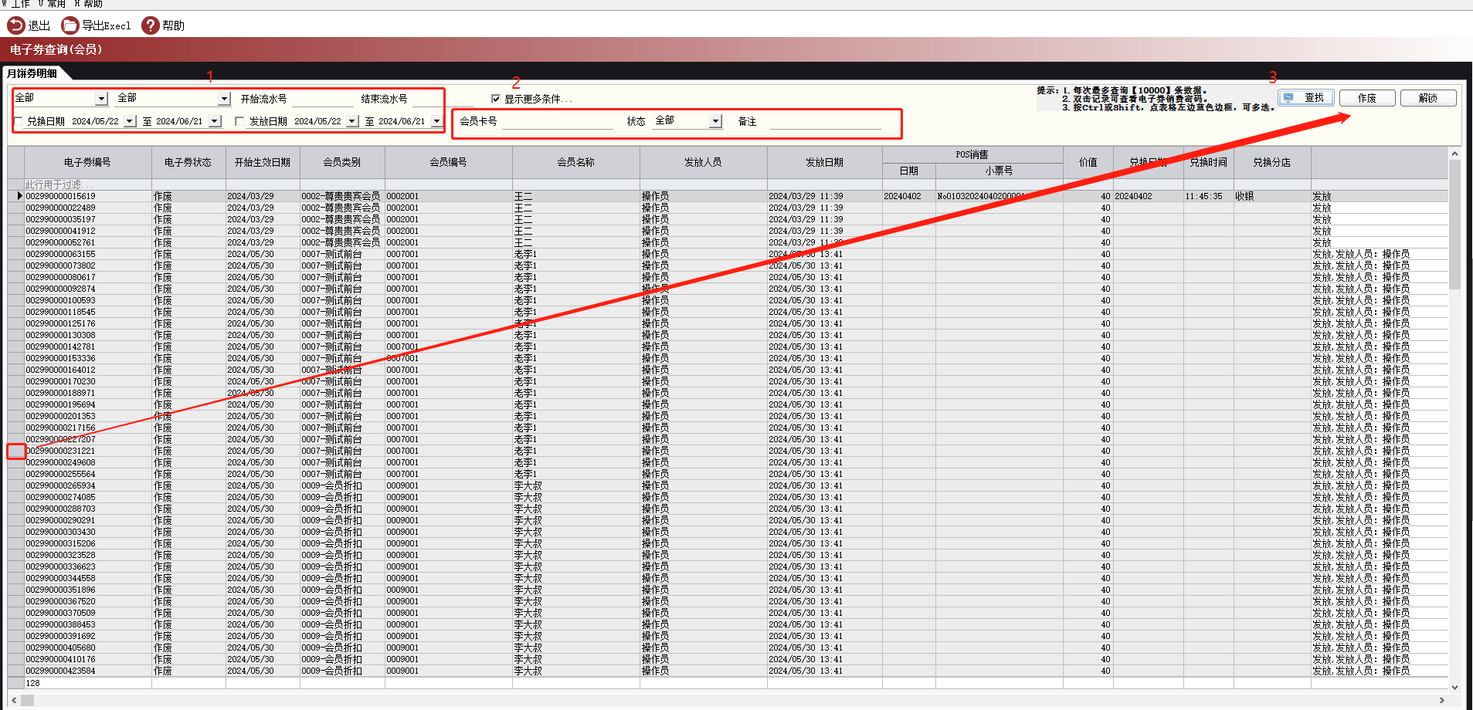The width and height of the screenshot is (1473, 710).
Task: Click the vertical scrollbar down arrow
Action: point(1454,687)
